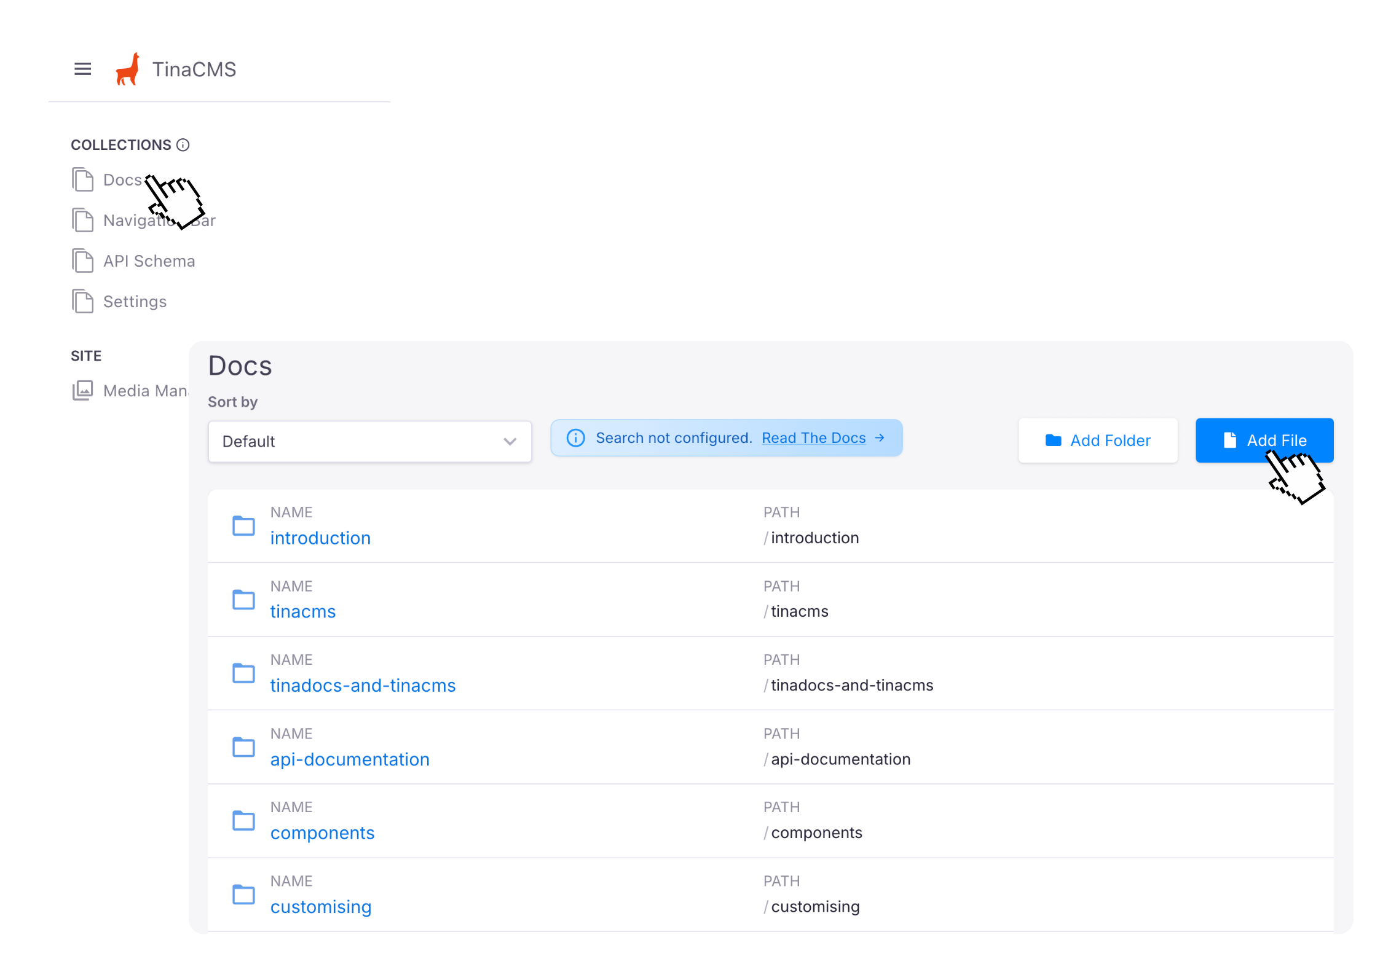The height and width of the screenshot is (975, 1380).
Task: Follow the Read The Docs link
Action: [813, 438]
